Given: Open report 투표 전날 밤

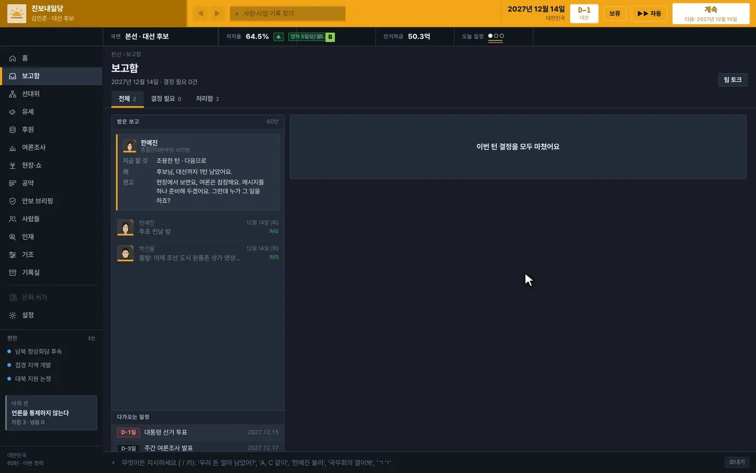Looking at the screenshot, I should [x=197, y=228].
